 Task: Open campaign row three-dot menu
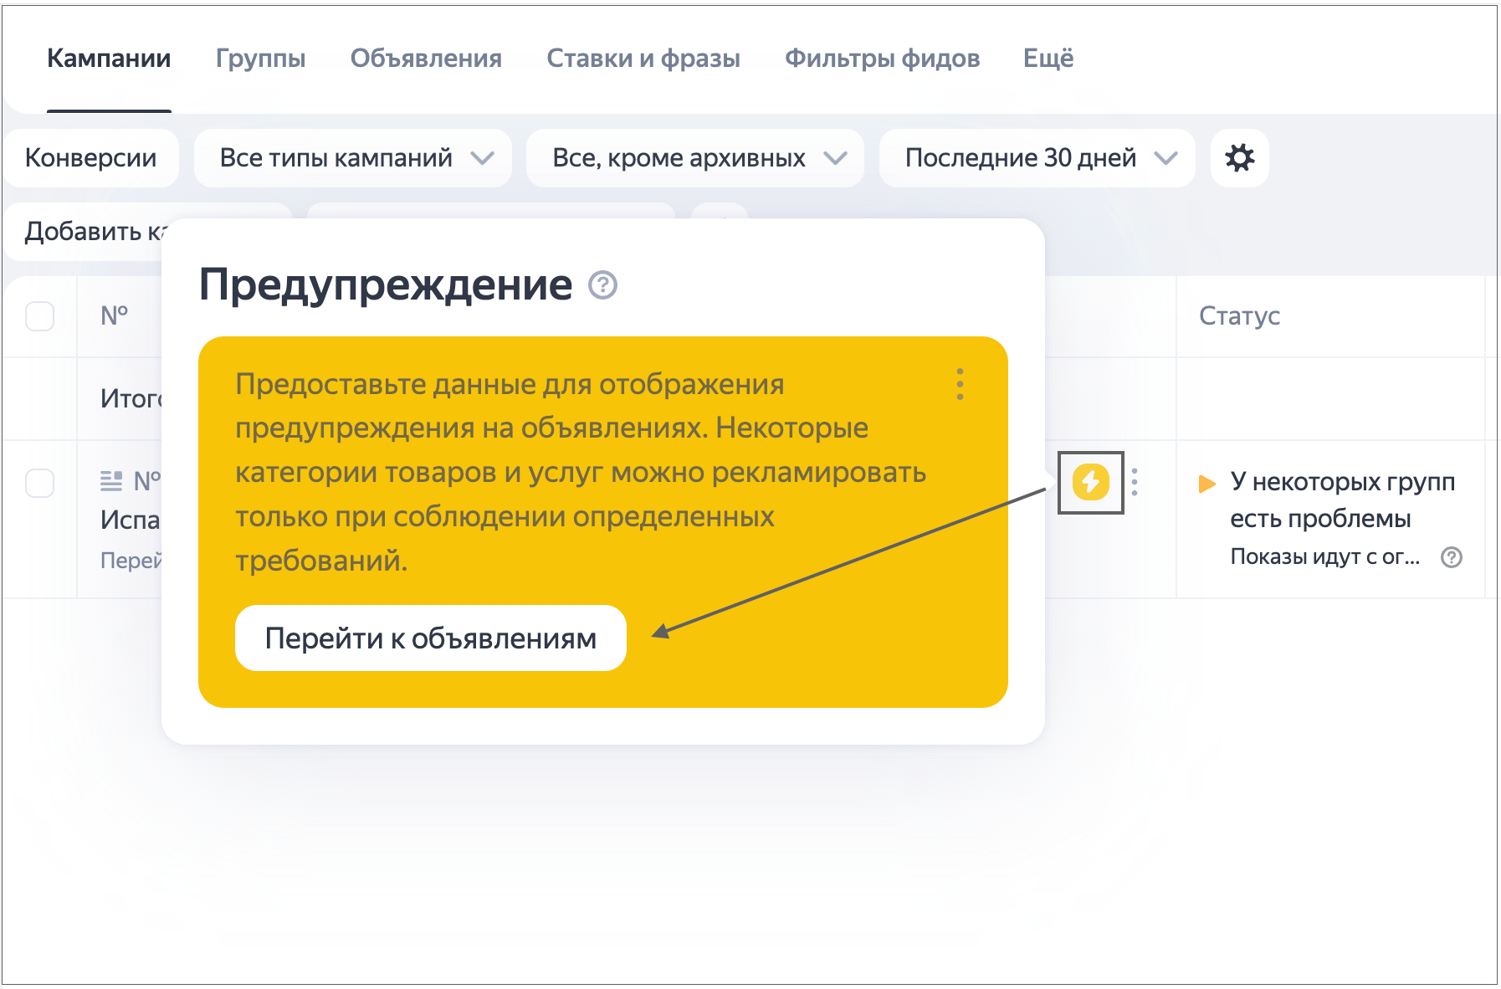pyautogui.click(x=1135, y=482)
